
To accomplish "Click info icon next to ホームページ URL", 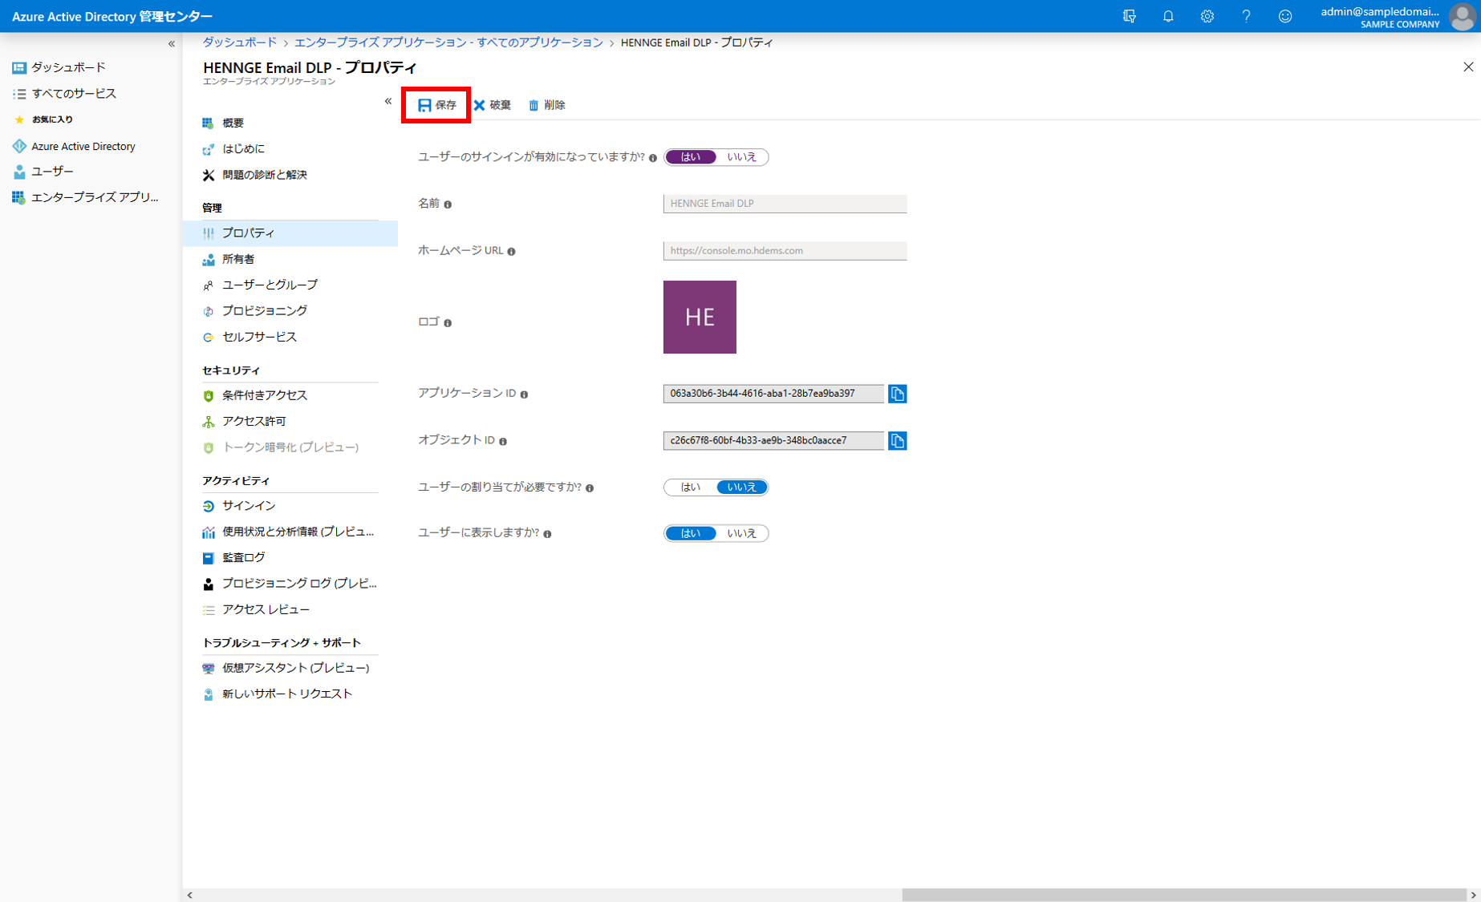I will click(x=511, y=252).
